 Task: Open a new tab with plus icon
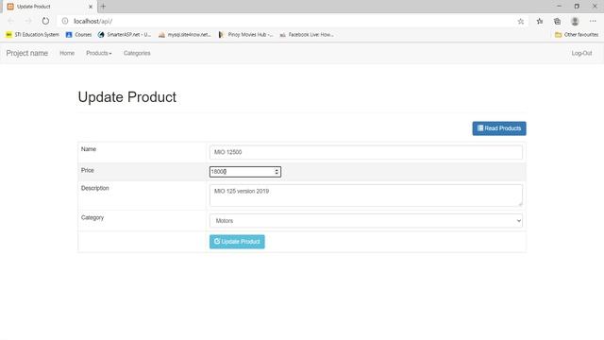(103, 7)
